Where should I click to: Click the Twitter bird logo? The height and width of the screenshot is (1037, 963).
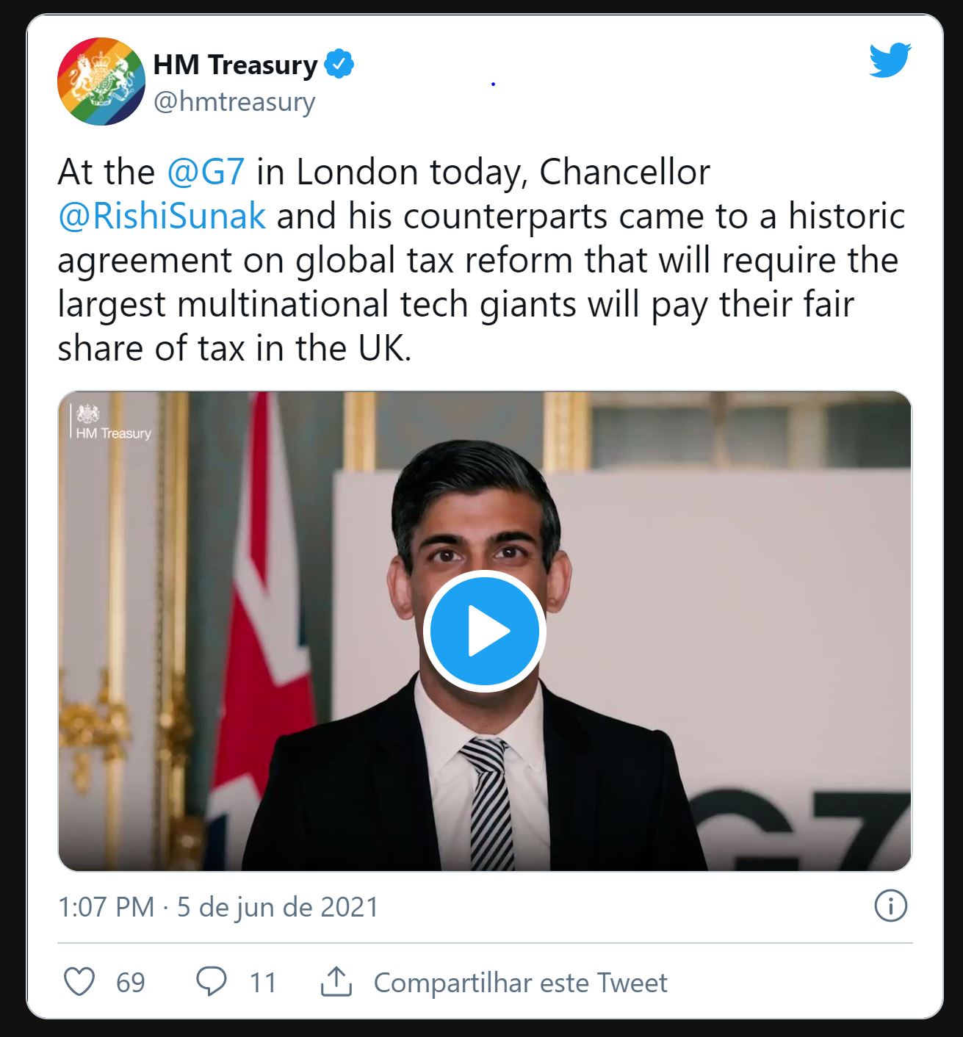pos(890,60)
